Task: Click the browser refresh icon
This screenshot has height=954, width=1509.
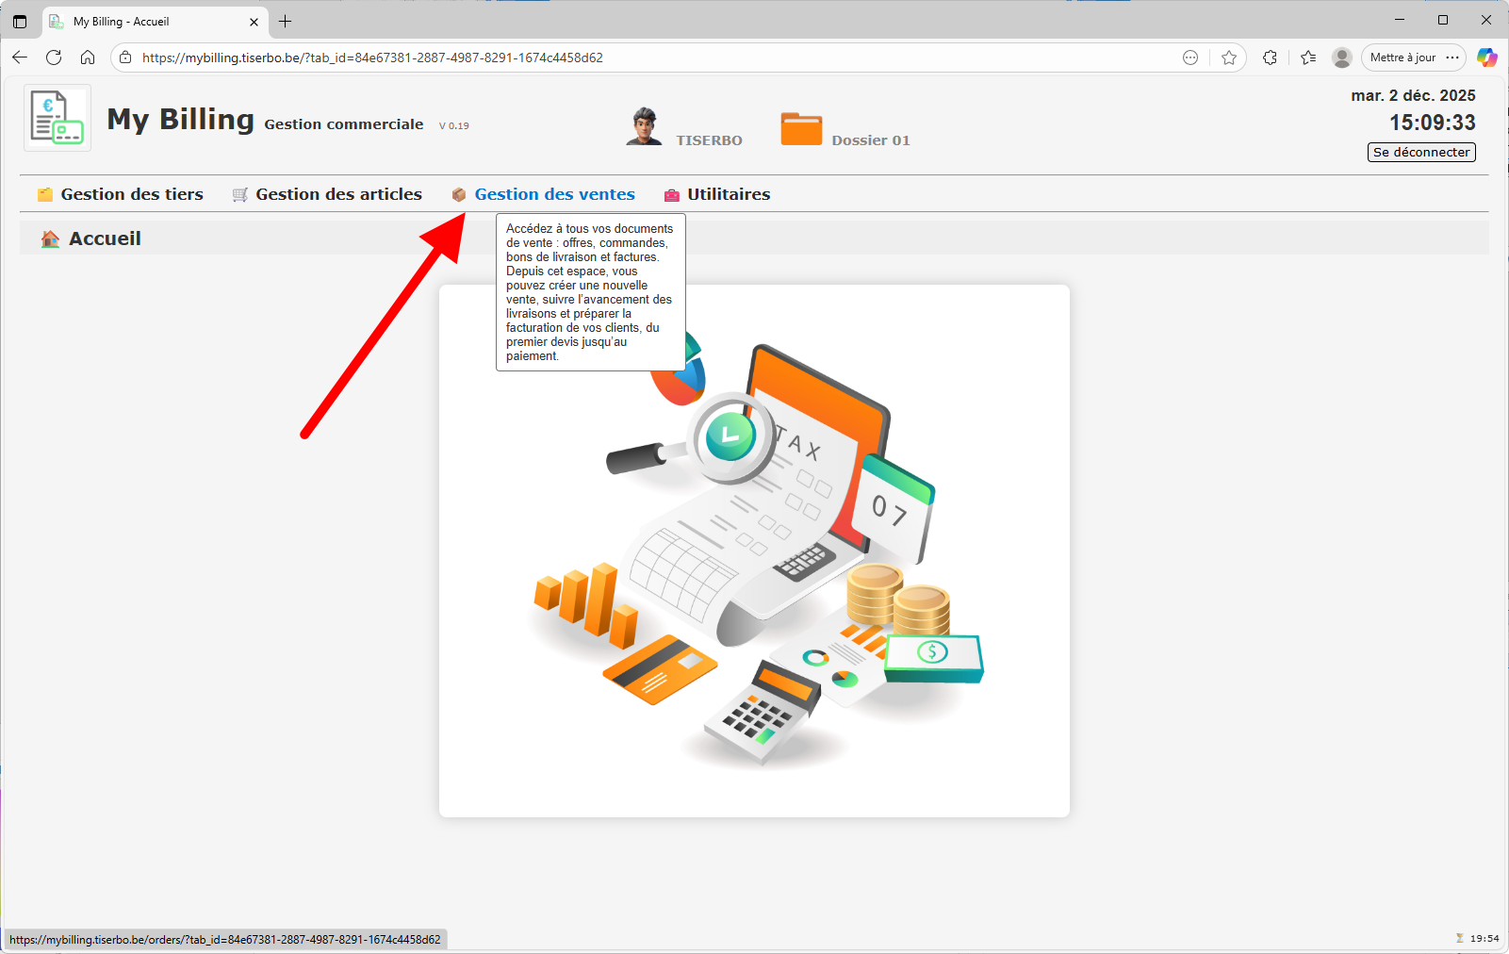Action: (54, 58)
